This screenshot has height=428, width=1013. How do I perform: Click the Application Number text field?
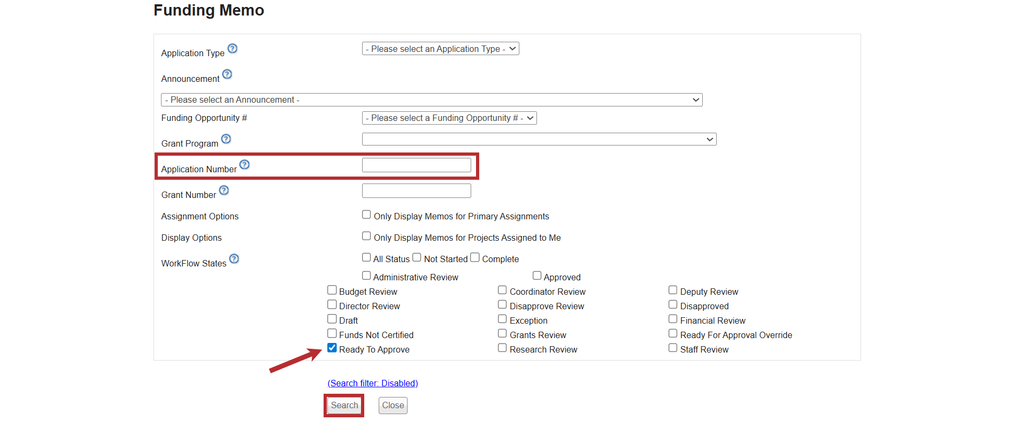click(416, 165)
